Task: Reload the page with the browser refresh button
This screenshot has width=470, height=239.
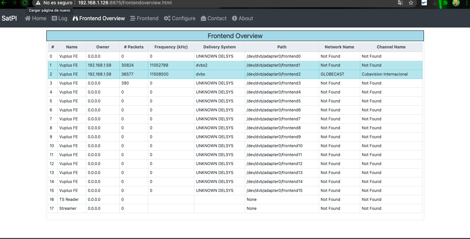Action: point(25,3)
